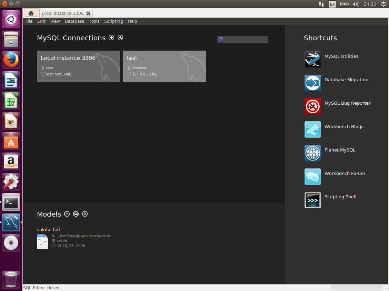389x291 pixels.
Task: Select the sakila_full model name
Action: click(x=48, y=229)
